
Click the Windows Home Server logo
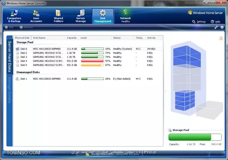pyautogui.click(x=205, y=13)
